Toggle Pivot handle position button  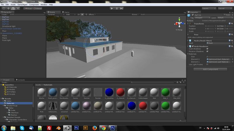click(x=28, y=8)
